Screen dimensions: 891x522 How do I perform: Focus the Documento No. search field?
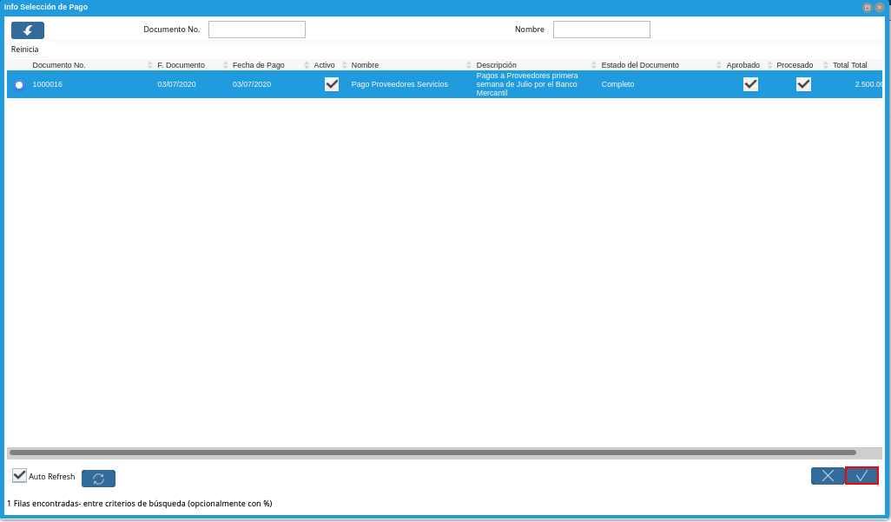click(257, 30)
